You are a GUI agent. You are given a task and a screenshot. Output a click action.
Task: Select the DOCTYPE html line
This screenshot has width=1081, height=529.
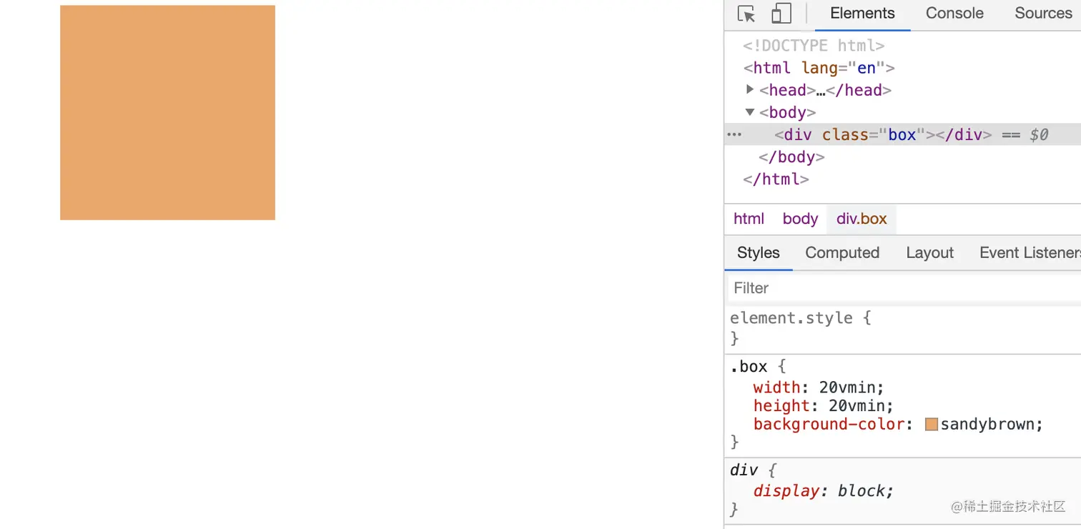click(814, 46)
